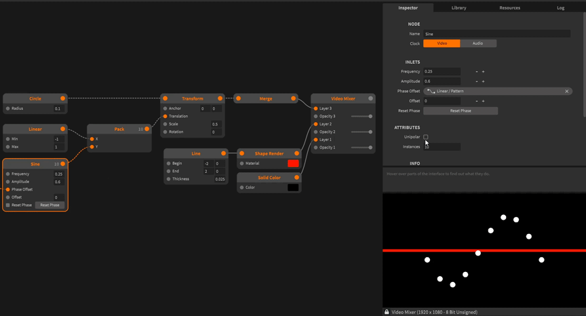
Task: Click the Layer 3 inlet port
Action: click(316, 108)
